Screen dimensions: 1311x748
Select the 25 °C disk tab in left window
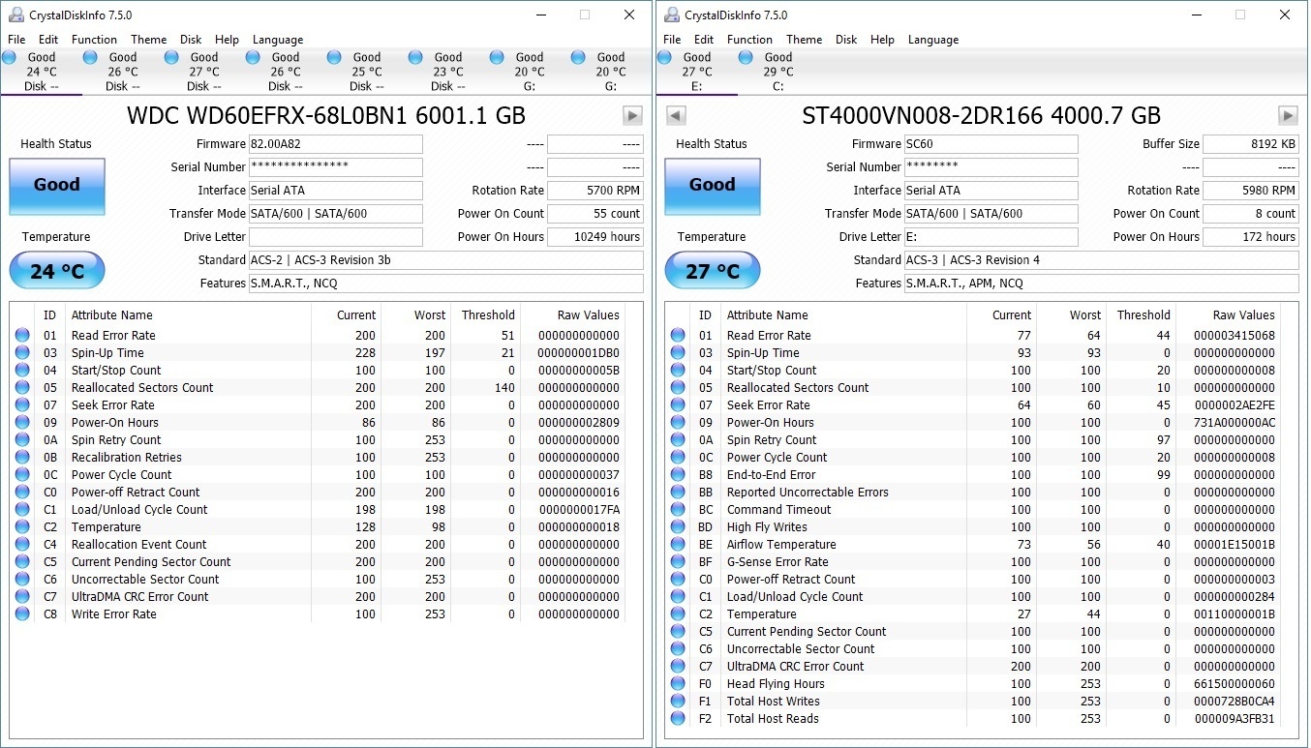(x=367, y=72)
